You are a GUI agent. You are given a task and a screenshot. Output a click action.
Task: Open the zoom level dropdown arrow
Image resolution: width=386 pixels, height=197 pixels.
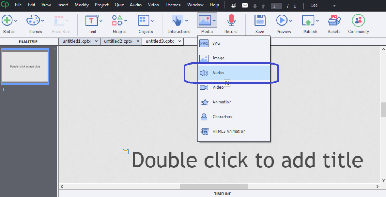tap(334, 6)
